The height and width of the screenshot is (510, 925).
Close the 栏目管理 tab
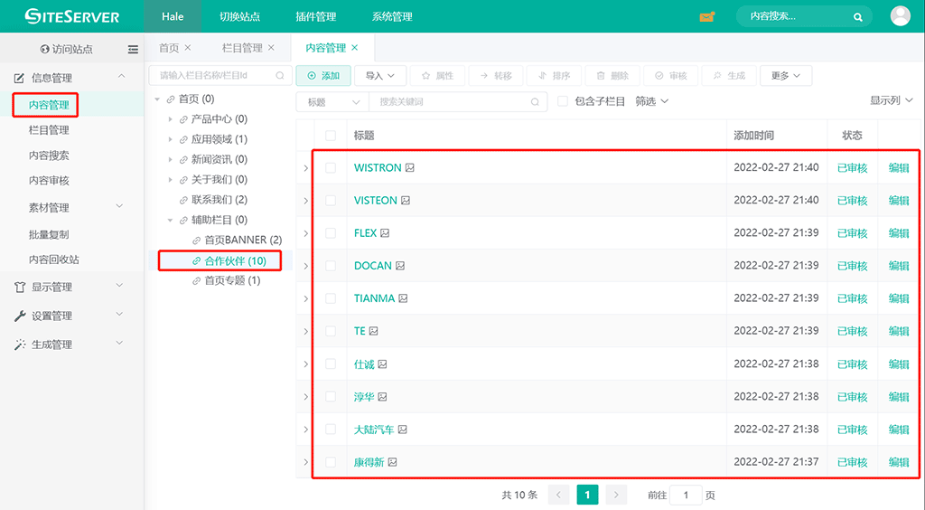pos(271,47)
